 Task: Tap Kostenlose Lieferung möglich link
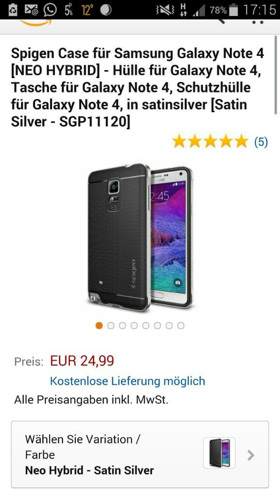coord(128,381)
